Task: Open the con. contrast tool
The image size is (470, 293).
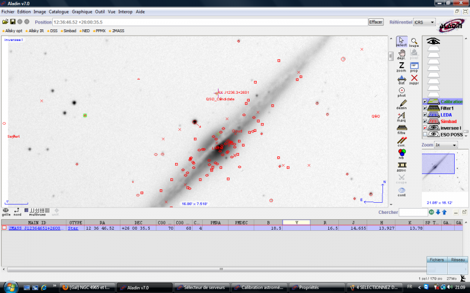Action: click(x=401, y=142)
